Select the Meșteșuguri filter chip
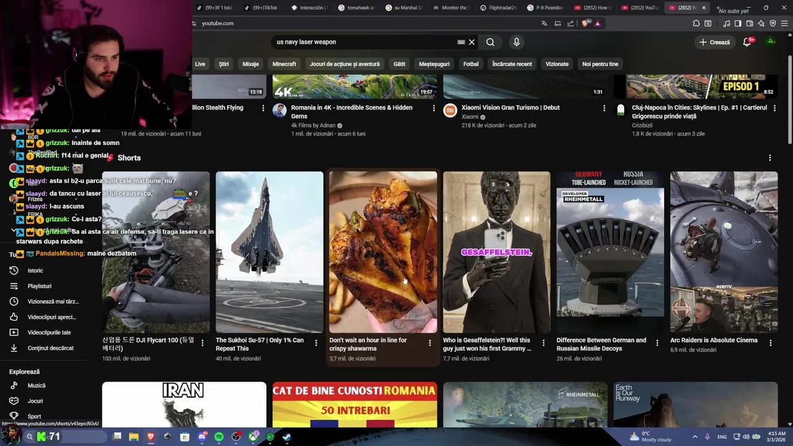The image size is (793, 446). pos(434,64)
